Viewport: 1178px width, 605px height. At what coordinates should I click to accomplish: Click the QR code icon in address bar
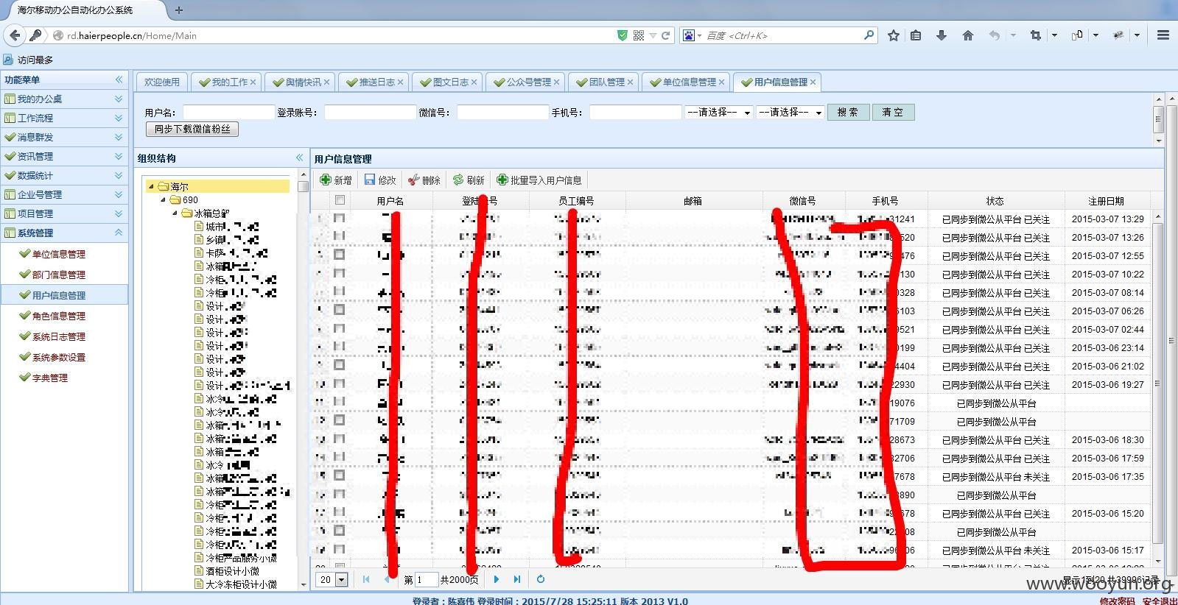point(639,35)
